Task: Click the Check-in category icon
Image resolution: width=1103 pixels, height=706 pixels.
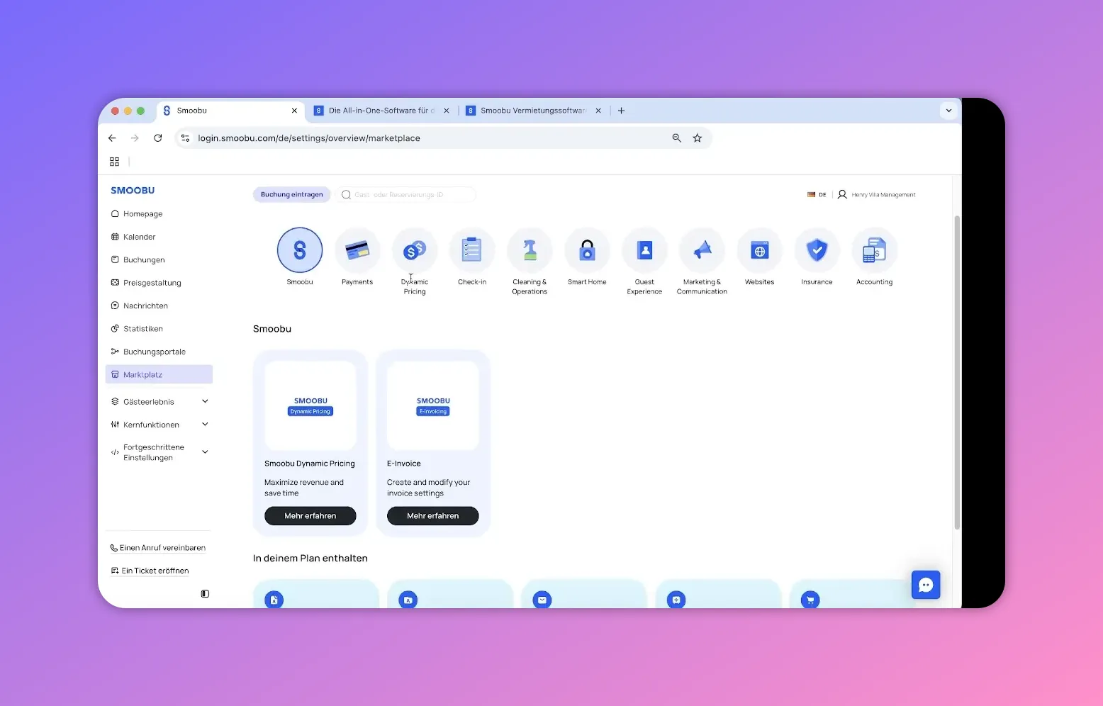Action: [472, 250]
